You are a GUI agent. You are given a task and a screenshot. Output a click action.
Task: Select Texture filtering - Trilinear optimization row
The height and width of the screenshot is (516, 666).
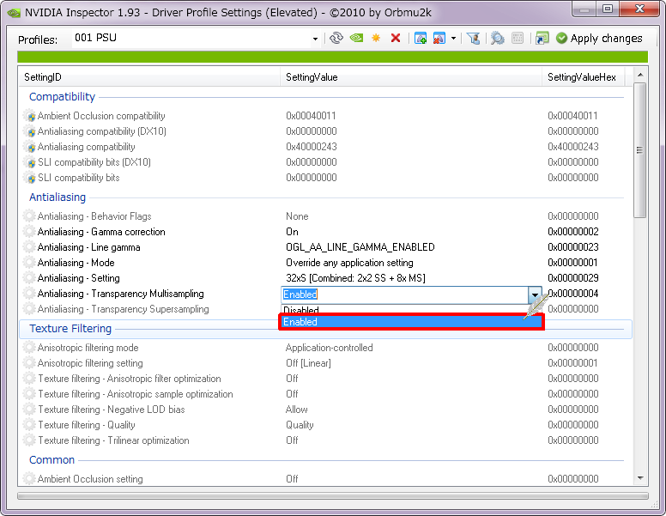pyautogui.click(x=113, y=440)
